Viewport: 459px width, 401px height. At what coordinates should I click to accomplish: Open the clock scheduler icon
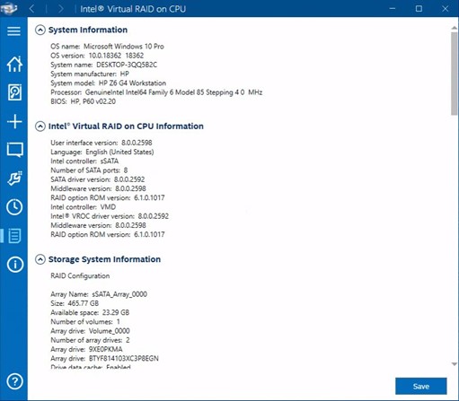(14, 207)
